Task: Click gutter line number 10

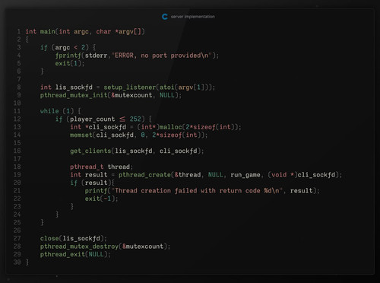Action: tap(17, 103)
